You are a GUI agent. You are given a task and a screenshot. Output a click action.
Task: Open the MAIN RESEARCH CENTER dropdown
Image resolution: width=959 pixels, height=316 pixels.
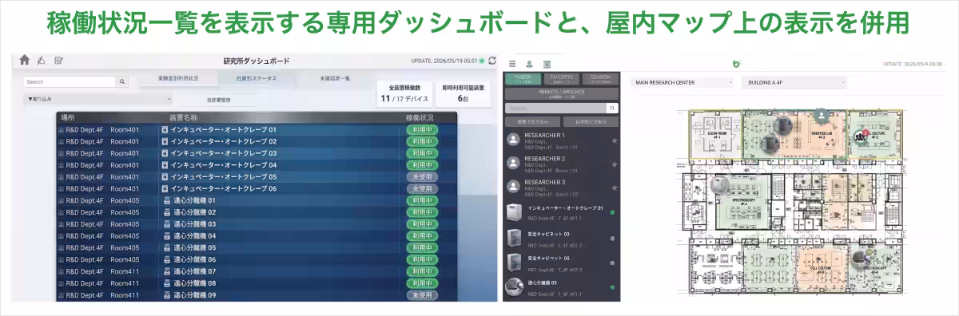683,82
